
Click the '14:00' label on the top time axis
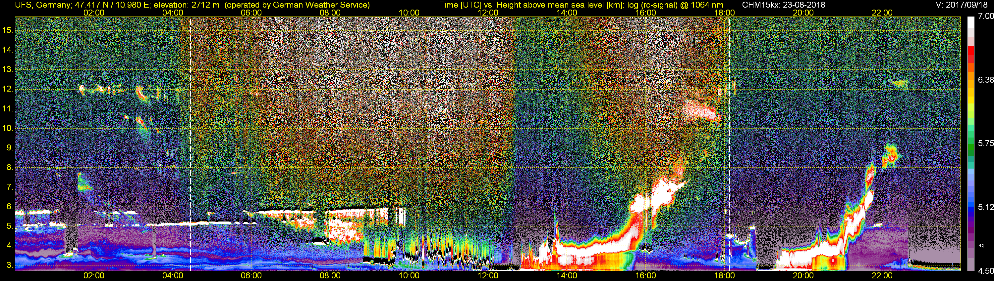coord(567,13)
